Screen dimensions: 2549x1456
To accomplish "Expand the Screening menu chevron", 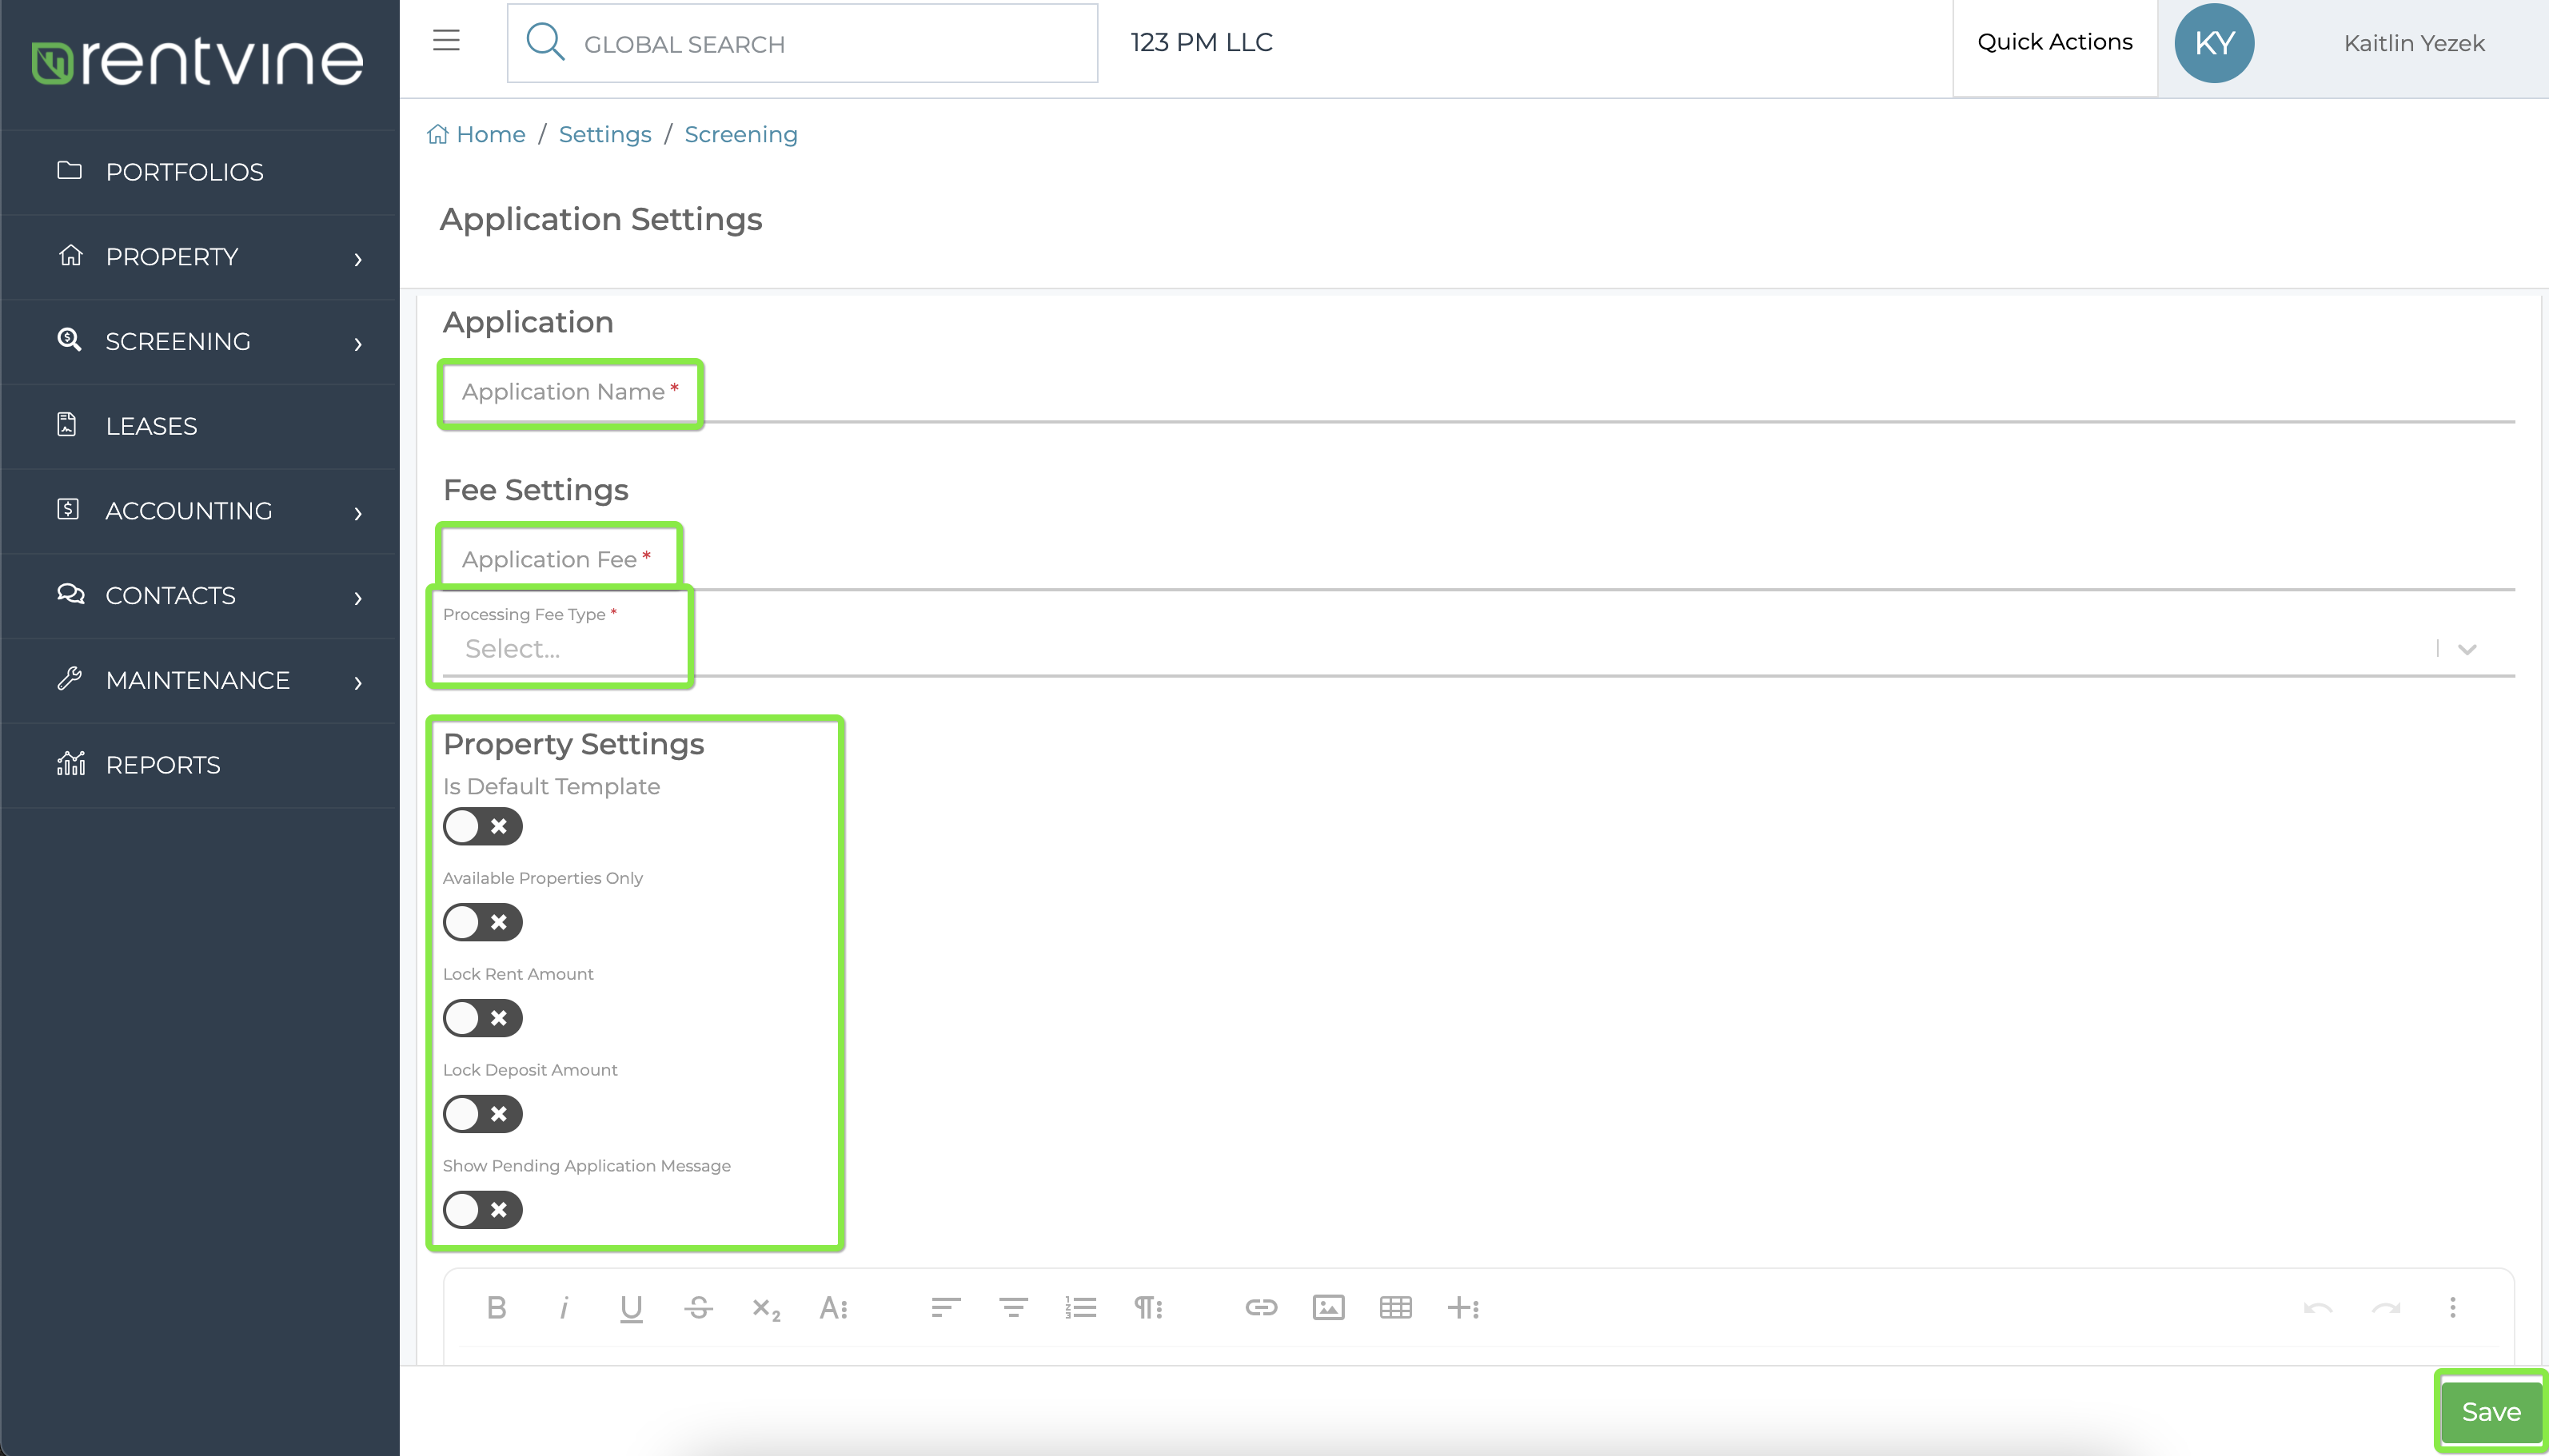I will tap(358, 344).
